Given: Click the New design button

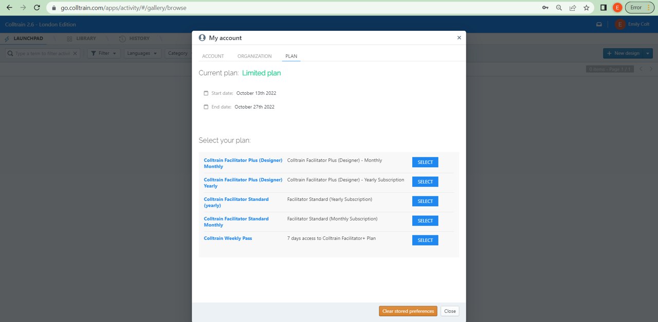Looking at the screenshot, I should (x=623, y=53).
